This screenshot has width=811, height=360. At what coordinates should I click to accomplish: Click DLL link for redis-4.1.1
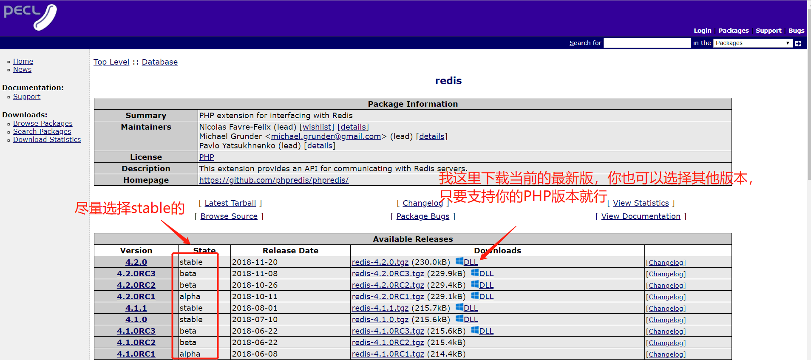click(471, 308)
